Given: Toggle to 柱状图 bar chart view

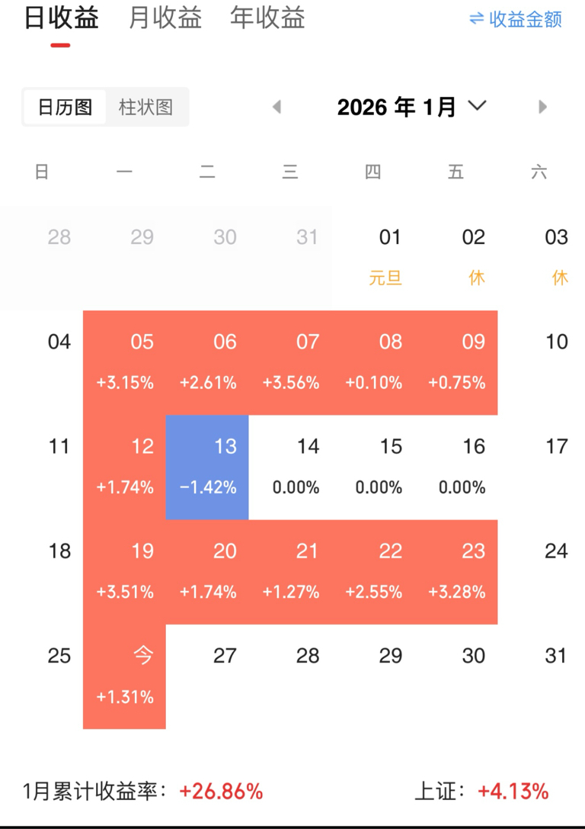Looking at the screenshot, I should point(145,107).
